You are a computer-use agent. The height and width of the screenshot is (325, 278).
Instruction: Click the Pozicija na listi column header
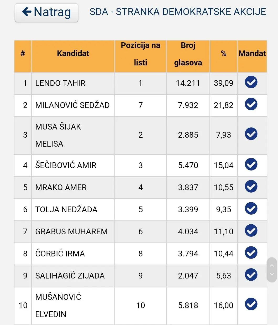[140, 54]
